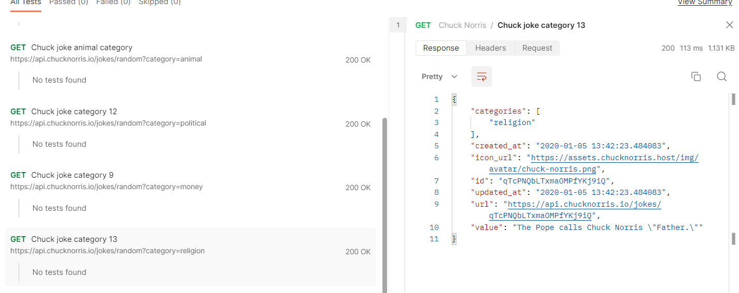
Task: Click the category=animal request URL
Action: (106, 59)
